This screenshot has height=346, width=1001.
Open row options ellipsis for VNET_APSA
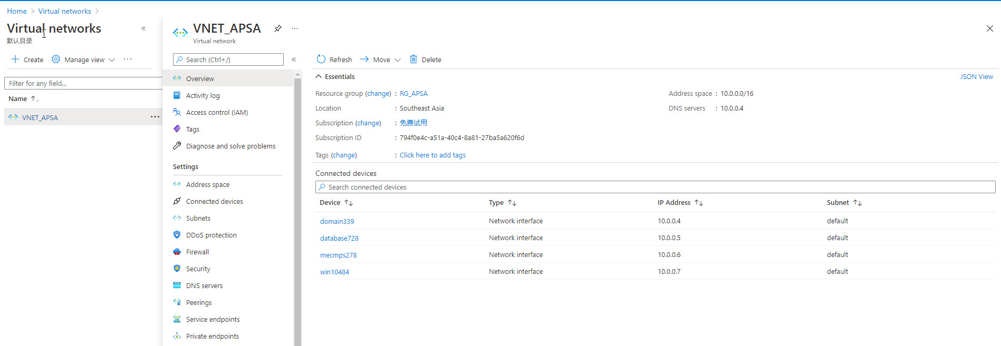155,117
